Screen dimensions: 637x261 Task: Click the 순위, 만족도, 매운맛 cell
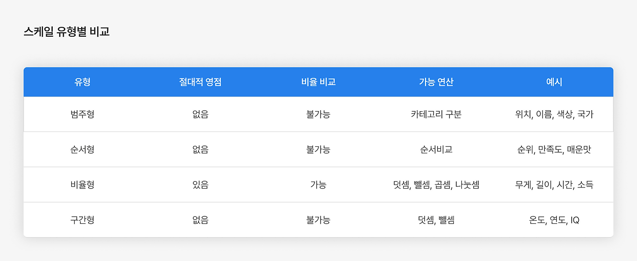[554, 149]
